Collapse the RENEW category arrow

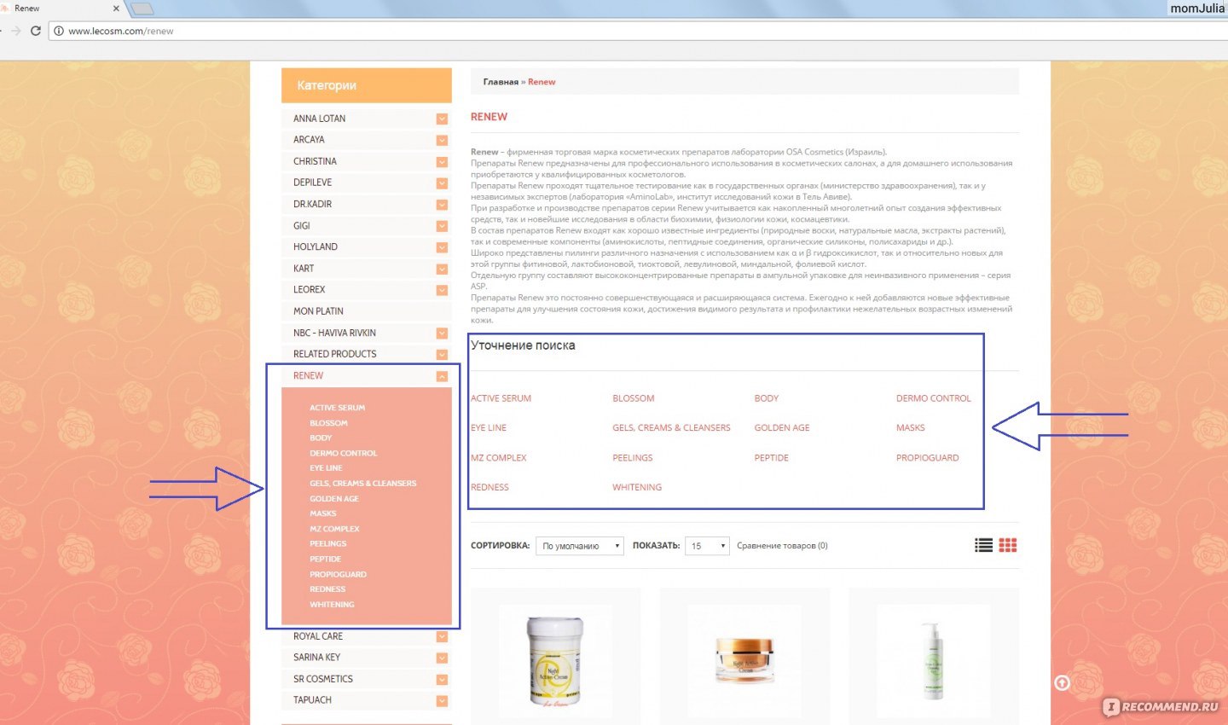tap(442, 376)
